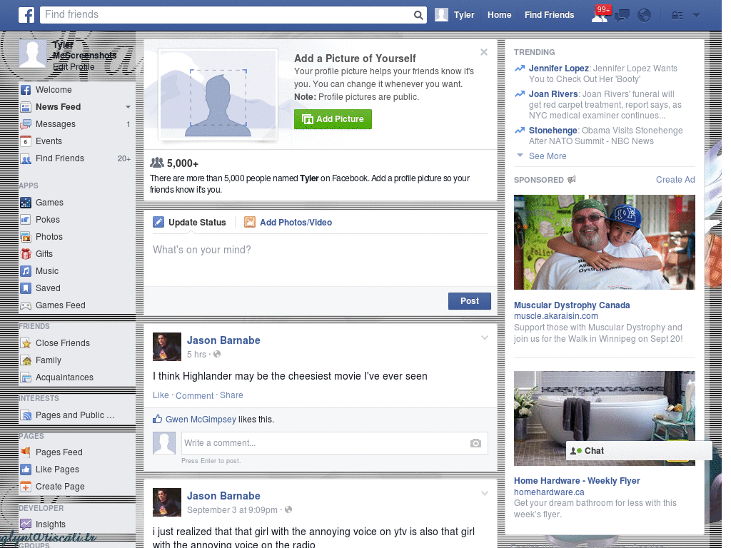The height and width of the screenshot is (548, 731).
Task: Open Joan Rivers trending topic
Action: pyautogui.click(x=553, y=94)
